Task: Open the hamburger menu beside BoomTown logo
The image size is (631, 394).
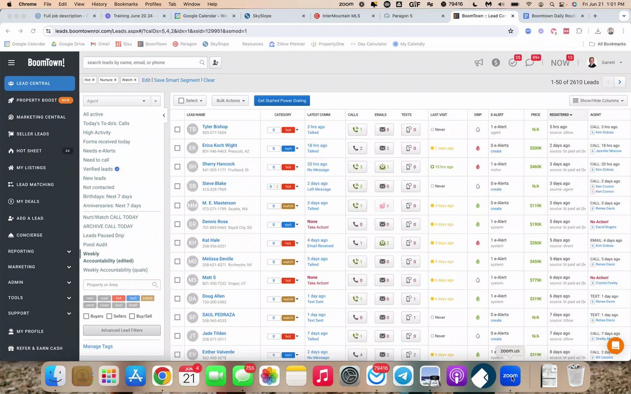Action: 11,63
